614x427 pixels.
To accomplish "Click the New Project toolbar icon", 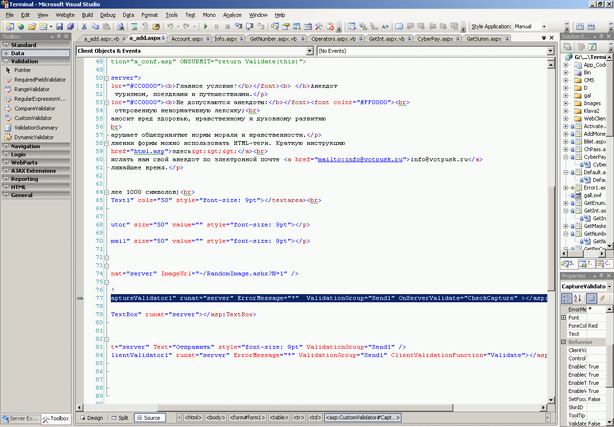I will click(x=9, y=27).
